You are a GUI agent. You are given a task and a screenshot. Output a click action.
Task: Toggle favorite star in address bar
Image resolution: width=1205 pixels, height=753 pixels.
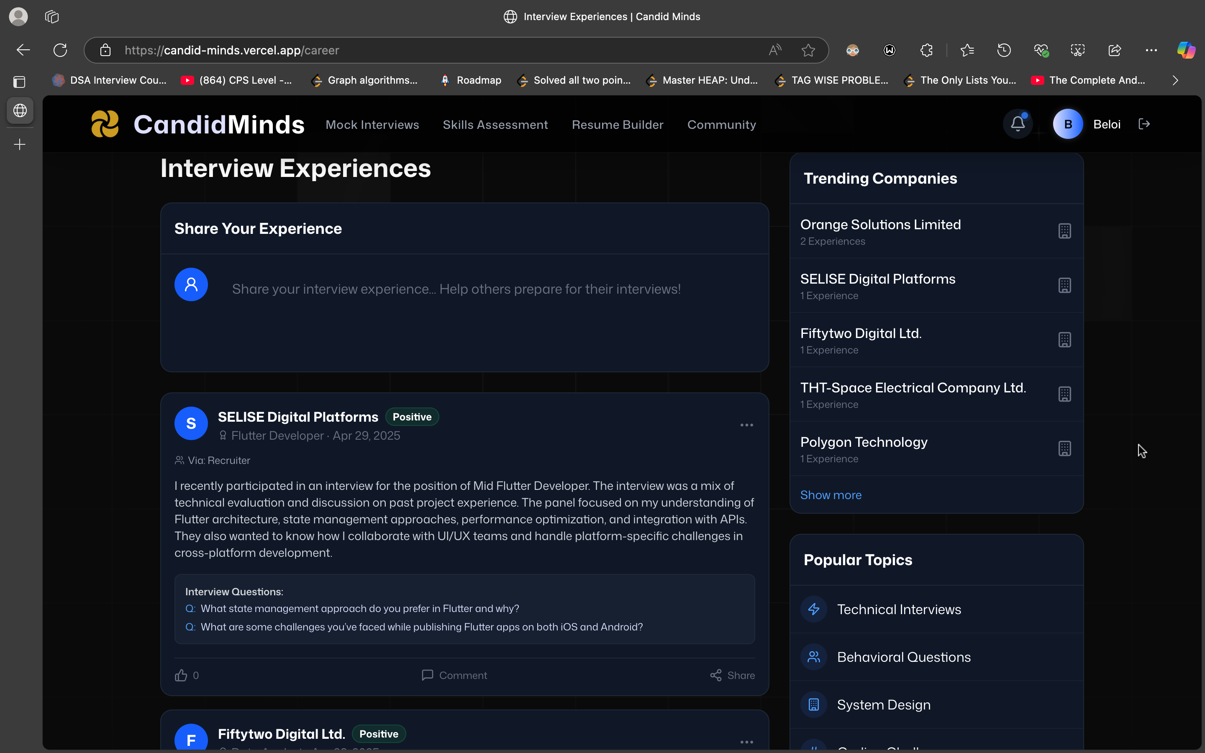(x=808, y=50)
